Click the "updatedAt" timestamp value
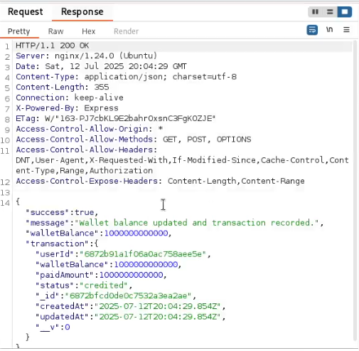 [158, 317]
